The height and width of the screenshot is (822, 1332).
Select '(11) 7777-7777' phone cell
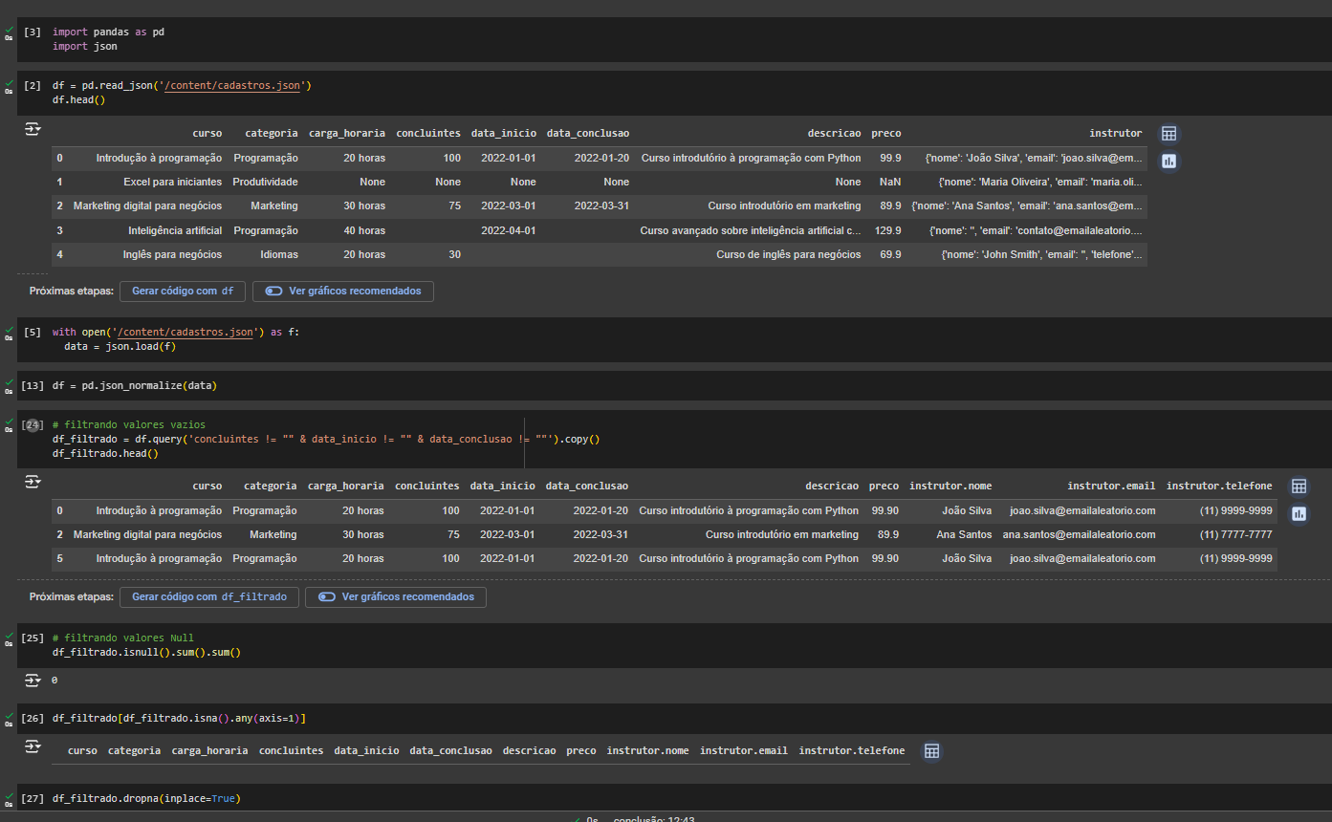point(1236,534)
